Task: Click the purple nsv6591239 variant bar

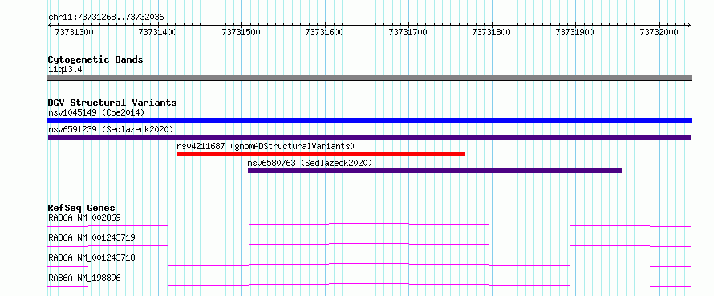Action: click(369, 137)
